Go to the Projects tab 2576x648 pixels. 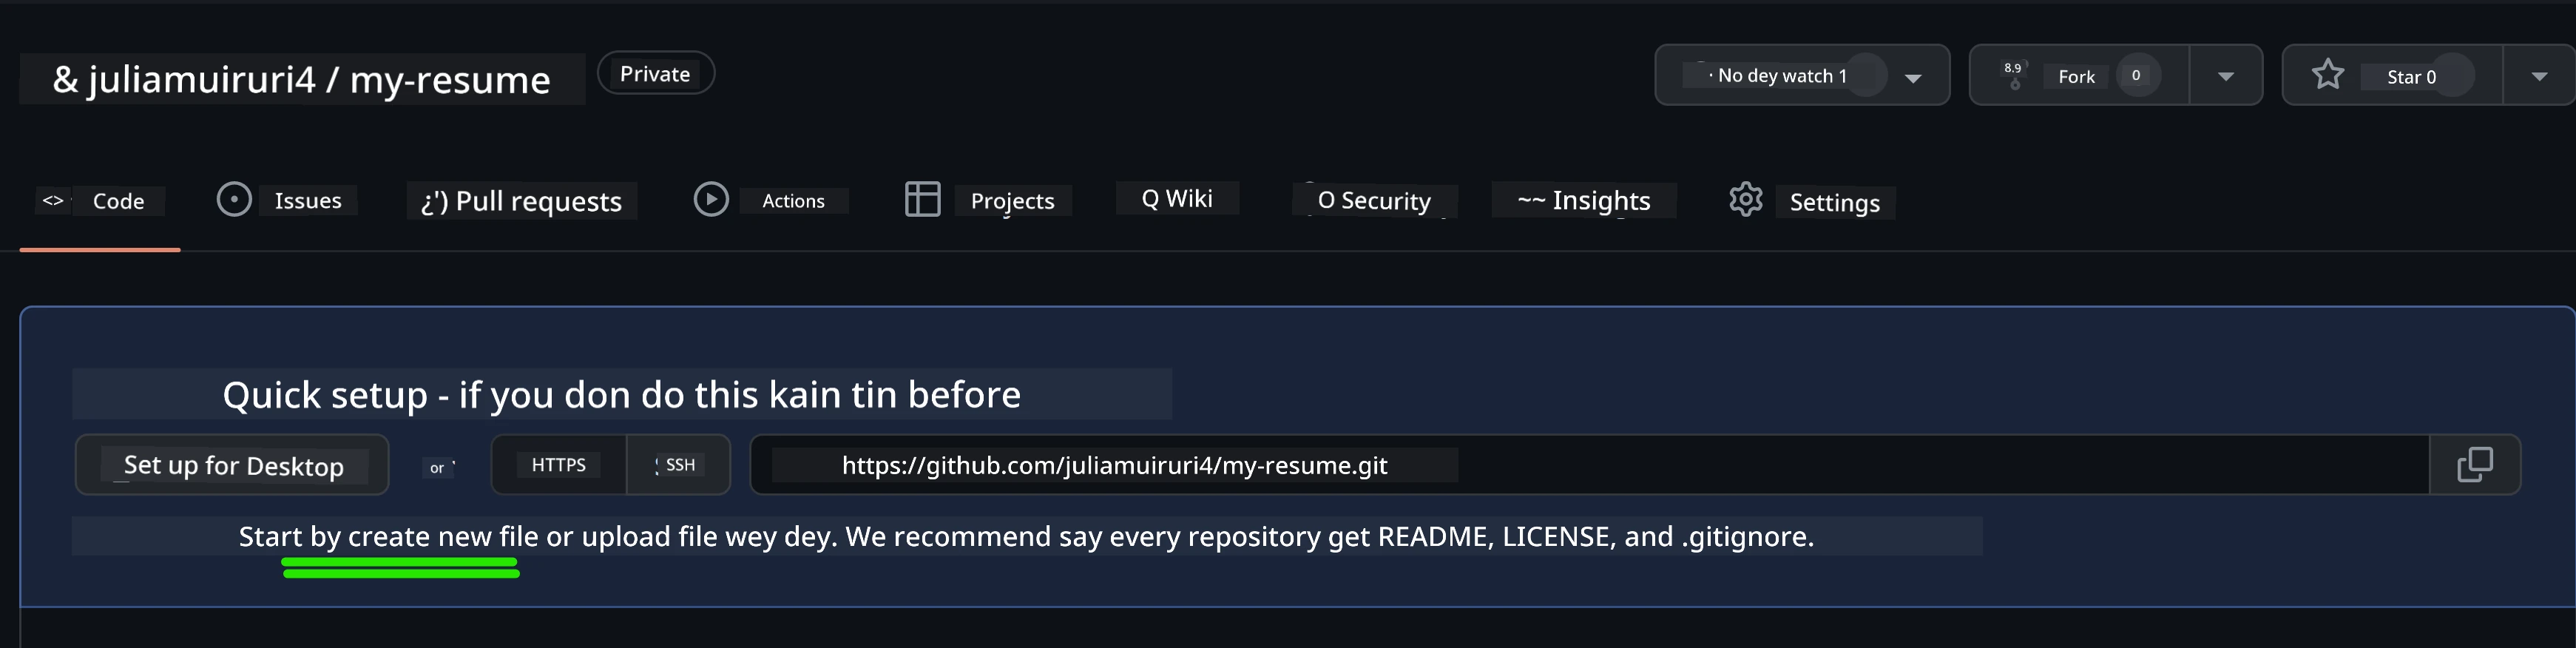point(987,200)
